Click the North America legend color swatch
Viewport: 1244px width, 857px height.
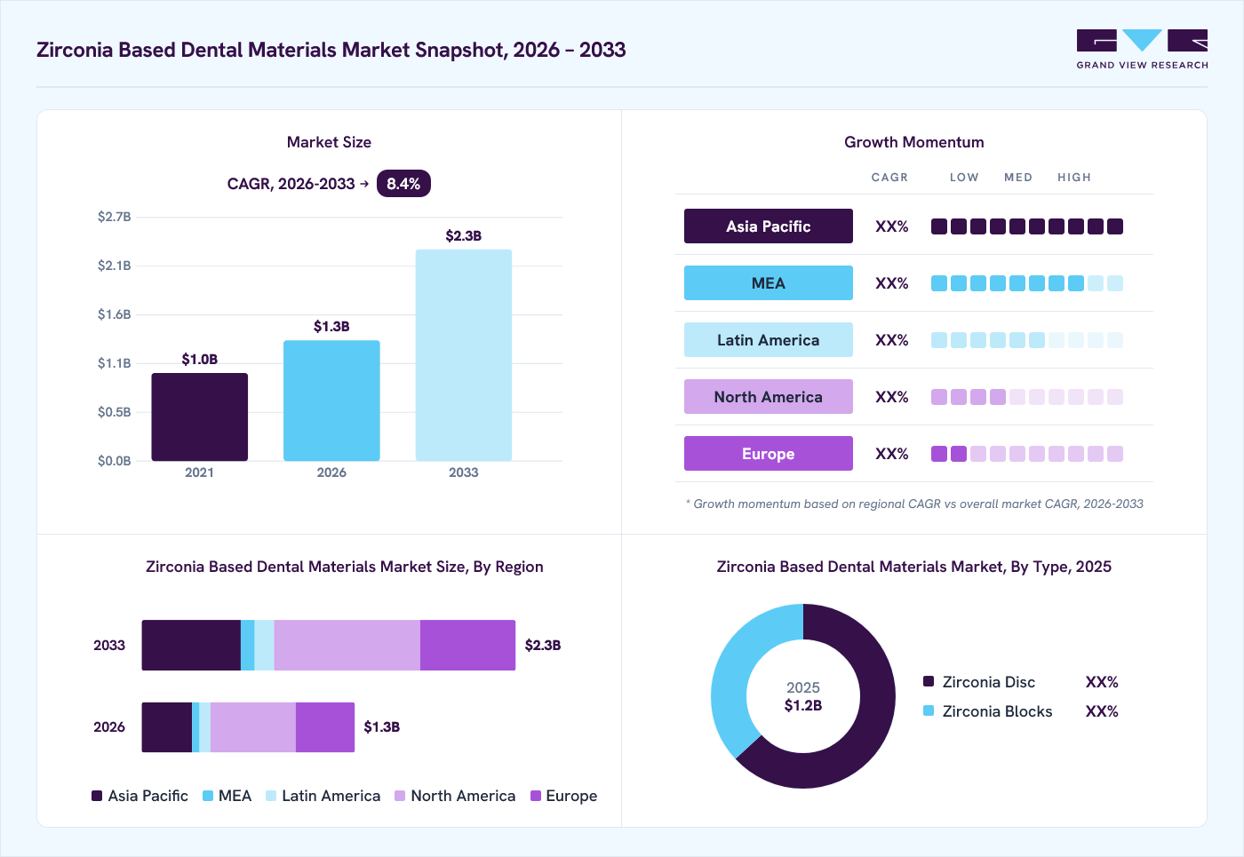click(400, 796)
